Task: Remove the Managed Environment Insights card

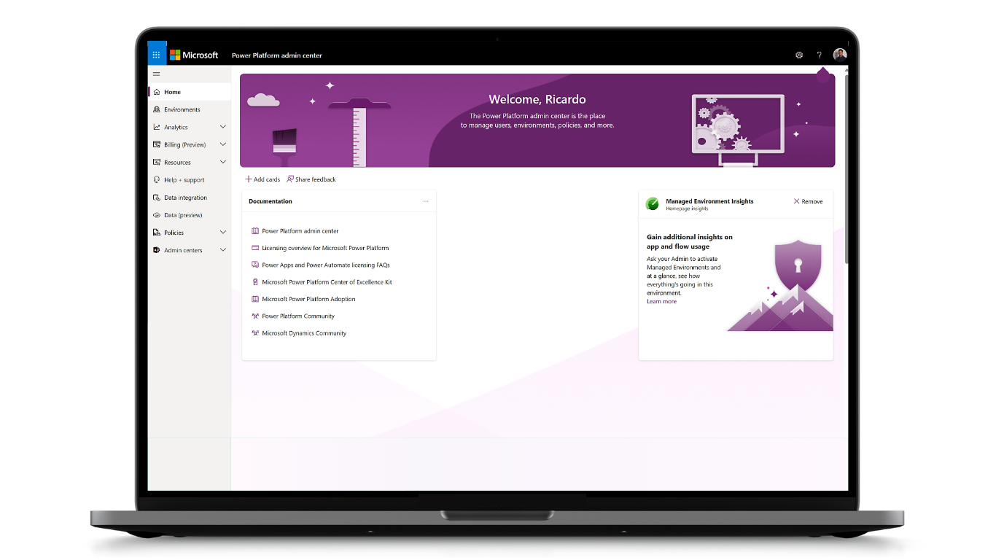Action: (808, 201)
